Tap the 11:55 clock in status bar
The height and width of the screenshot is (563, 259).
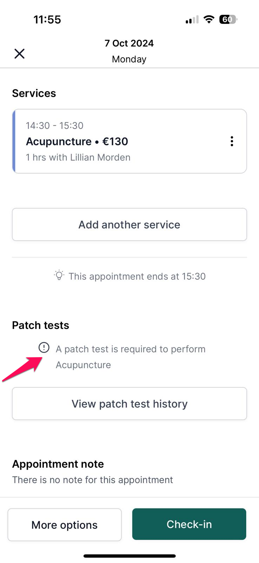pyautogui.click(x=47, y=19)
